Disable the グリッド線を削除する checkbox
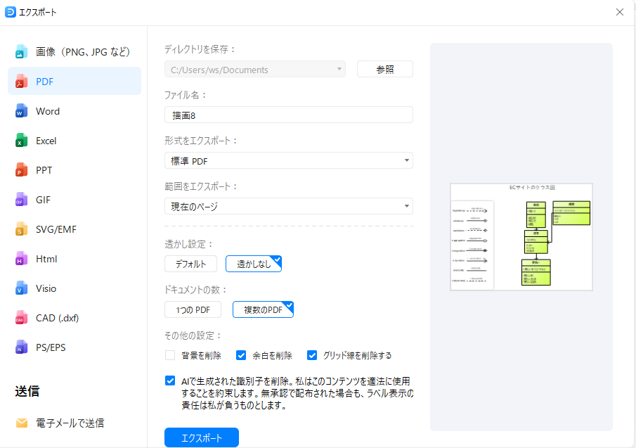 point(312,355)
